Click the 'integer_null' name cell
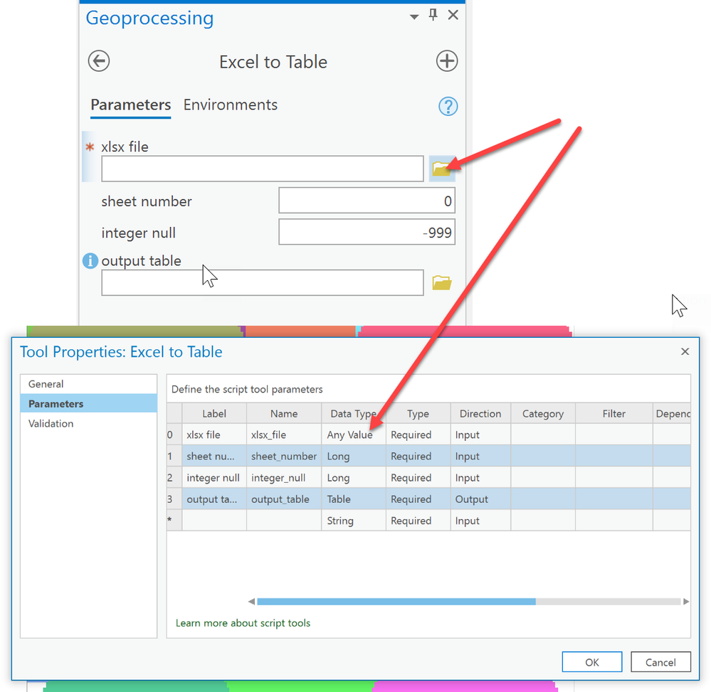 [x=284, y=478]
